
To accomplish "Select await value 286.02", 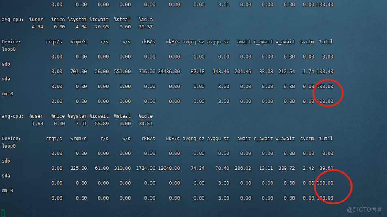I will coord(243,168).
